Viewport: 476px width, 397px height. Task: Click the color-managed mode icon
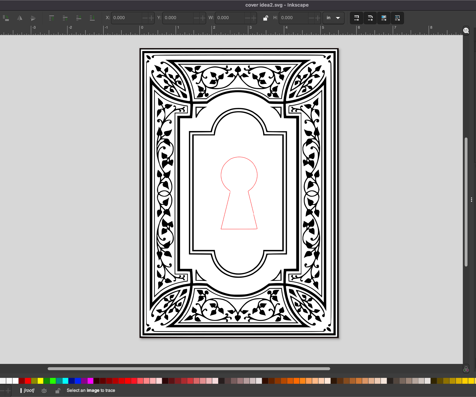[x=466, y=369]
